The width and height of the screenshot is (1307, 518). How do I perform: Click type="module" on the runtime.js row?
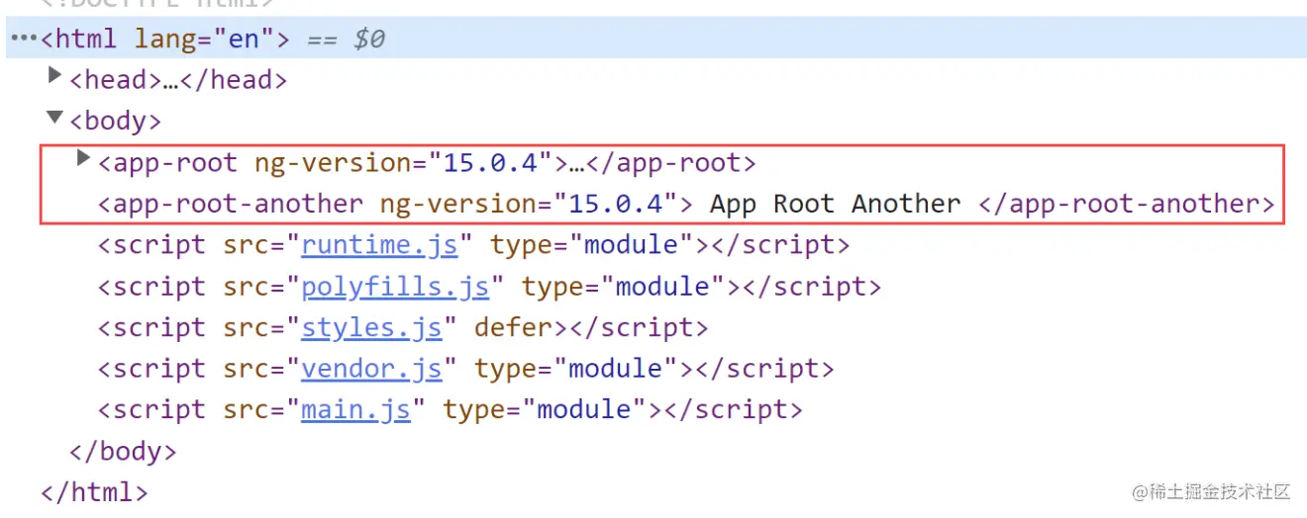(x=591, y=244)
